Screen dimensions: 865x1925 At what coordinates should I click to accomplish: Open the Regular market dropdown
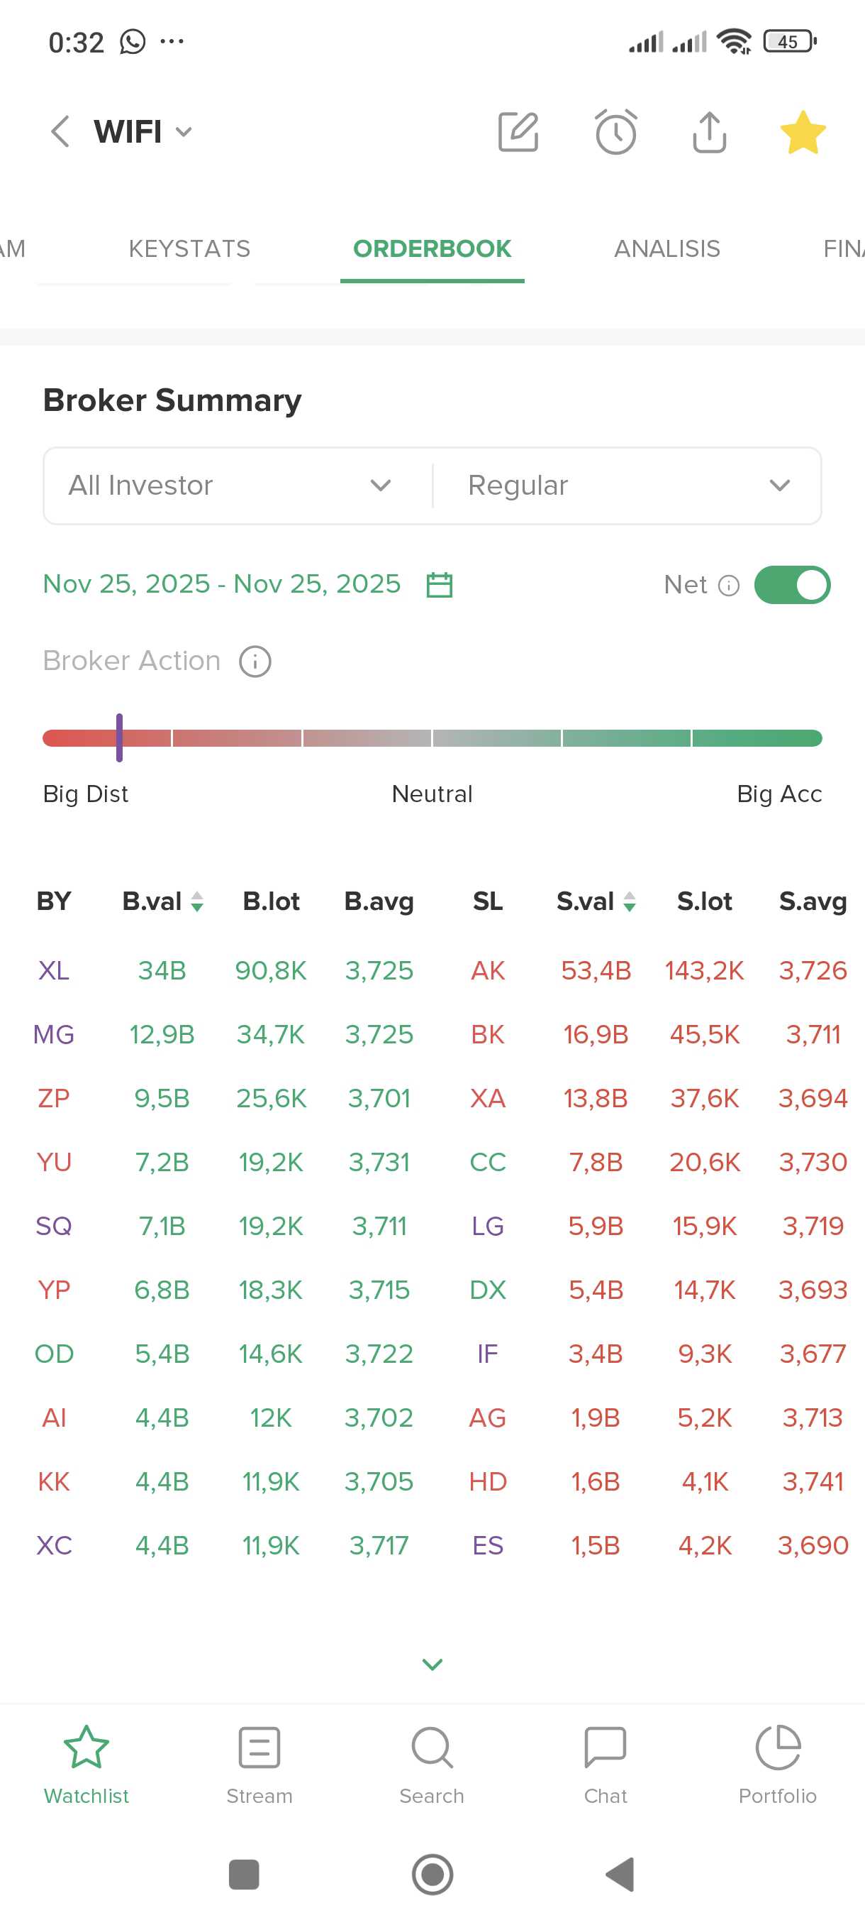[628, 486]
